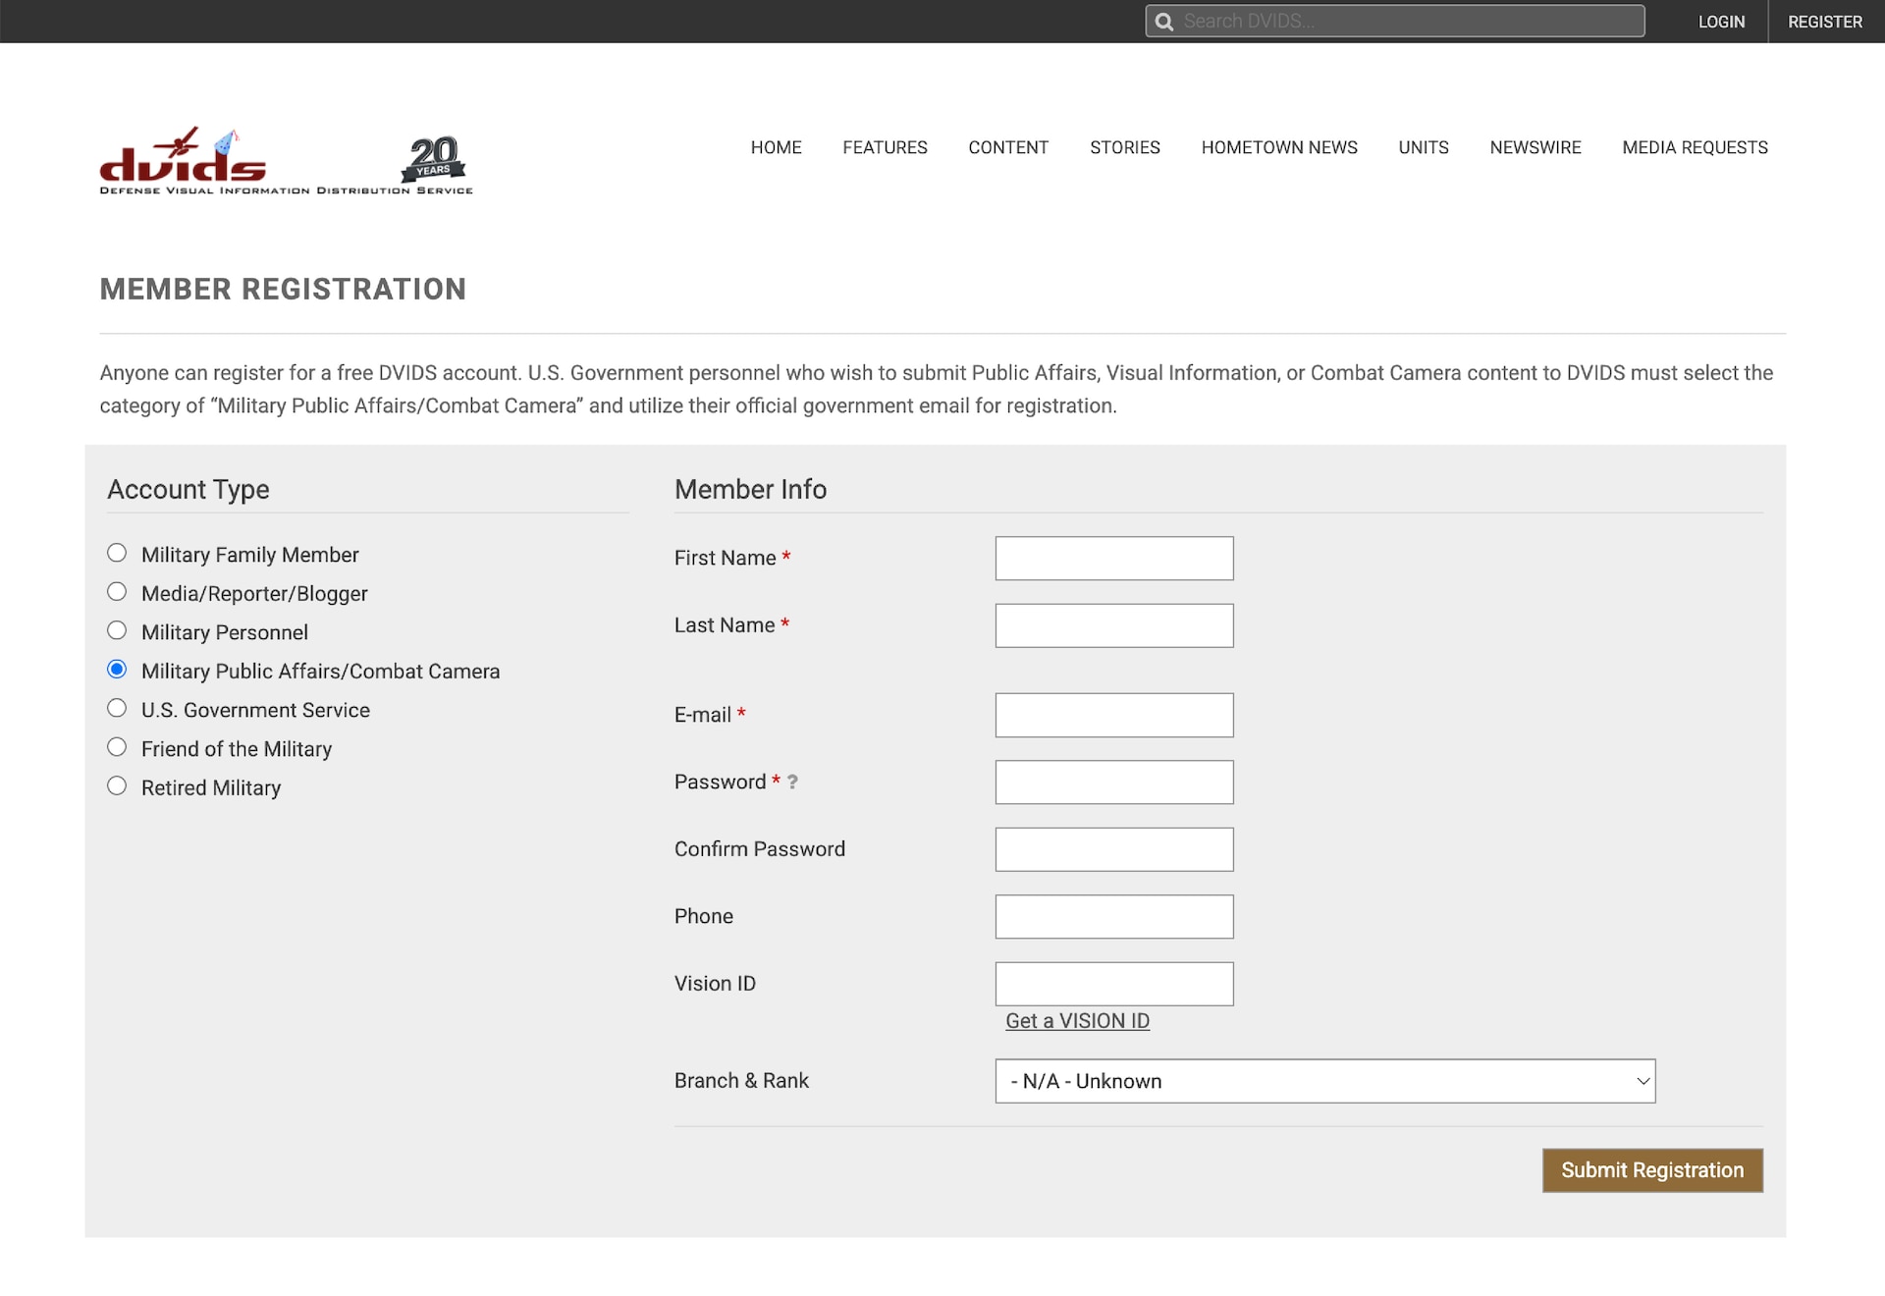1885x1296 pixels.
Task: Open the Branch & Rank dropdown
Action: click(1324, 1081)
